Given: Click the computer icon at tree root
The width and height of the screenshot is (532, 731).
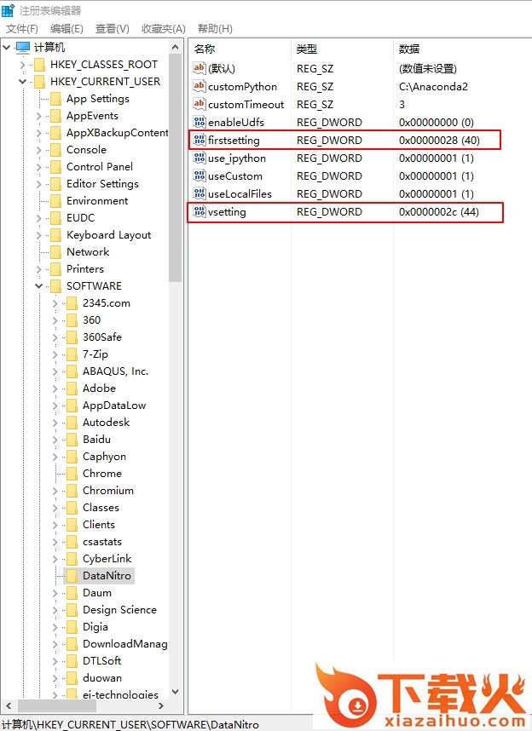Looking at the screenshot, I should click(23, 47).
